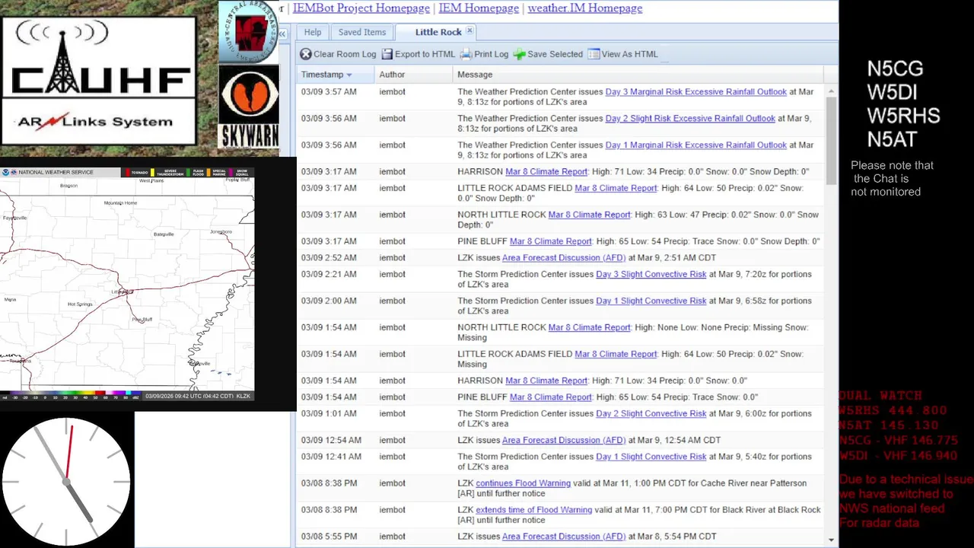
Task: Select timestamp 03/08 8:38 PM Cache River row
Action: click(x=559, y=489)
